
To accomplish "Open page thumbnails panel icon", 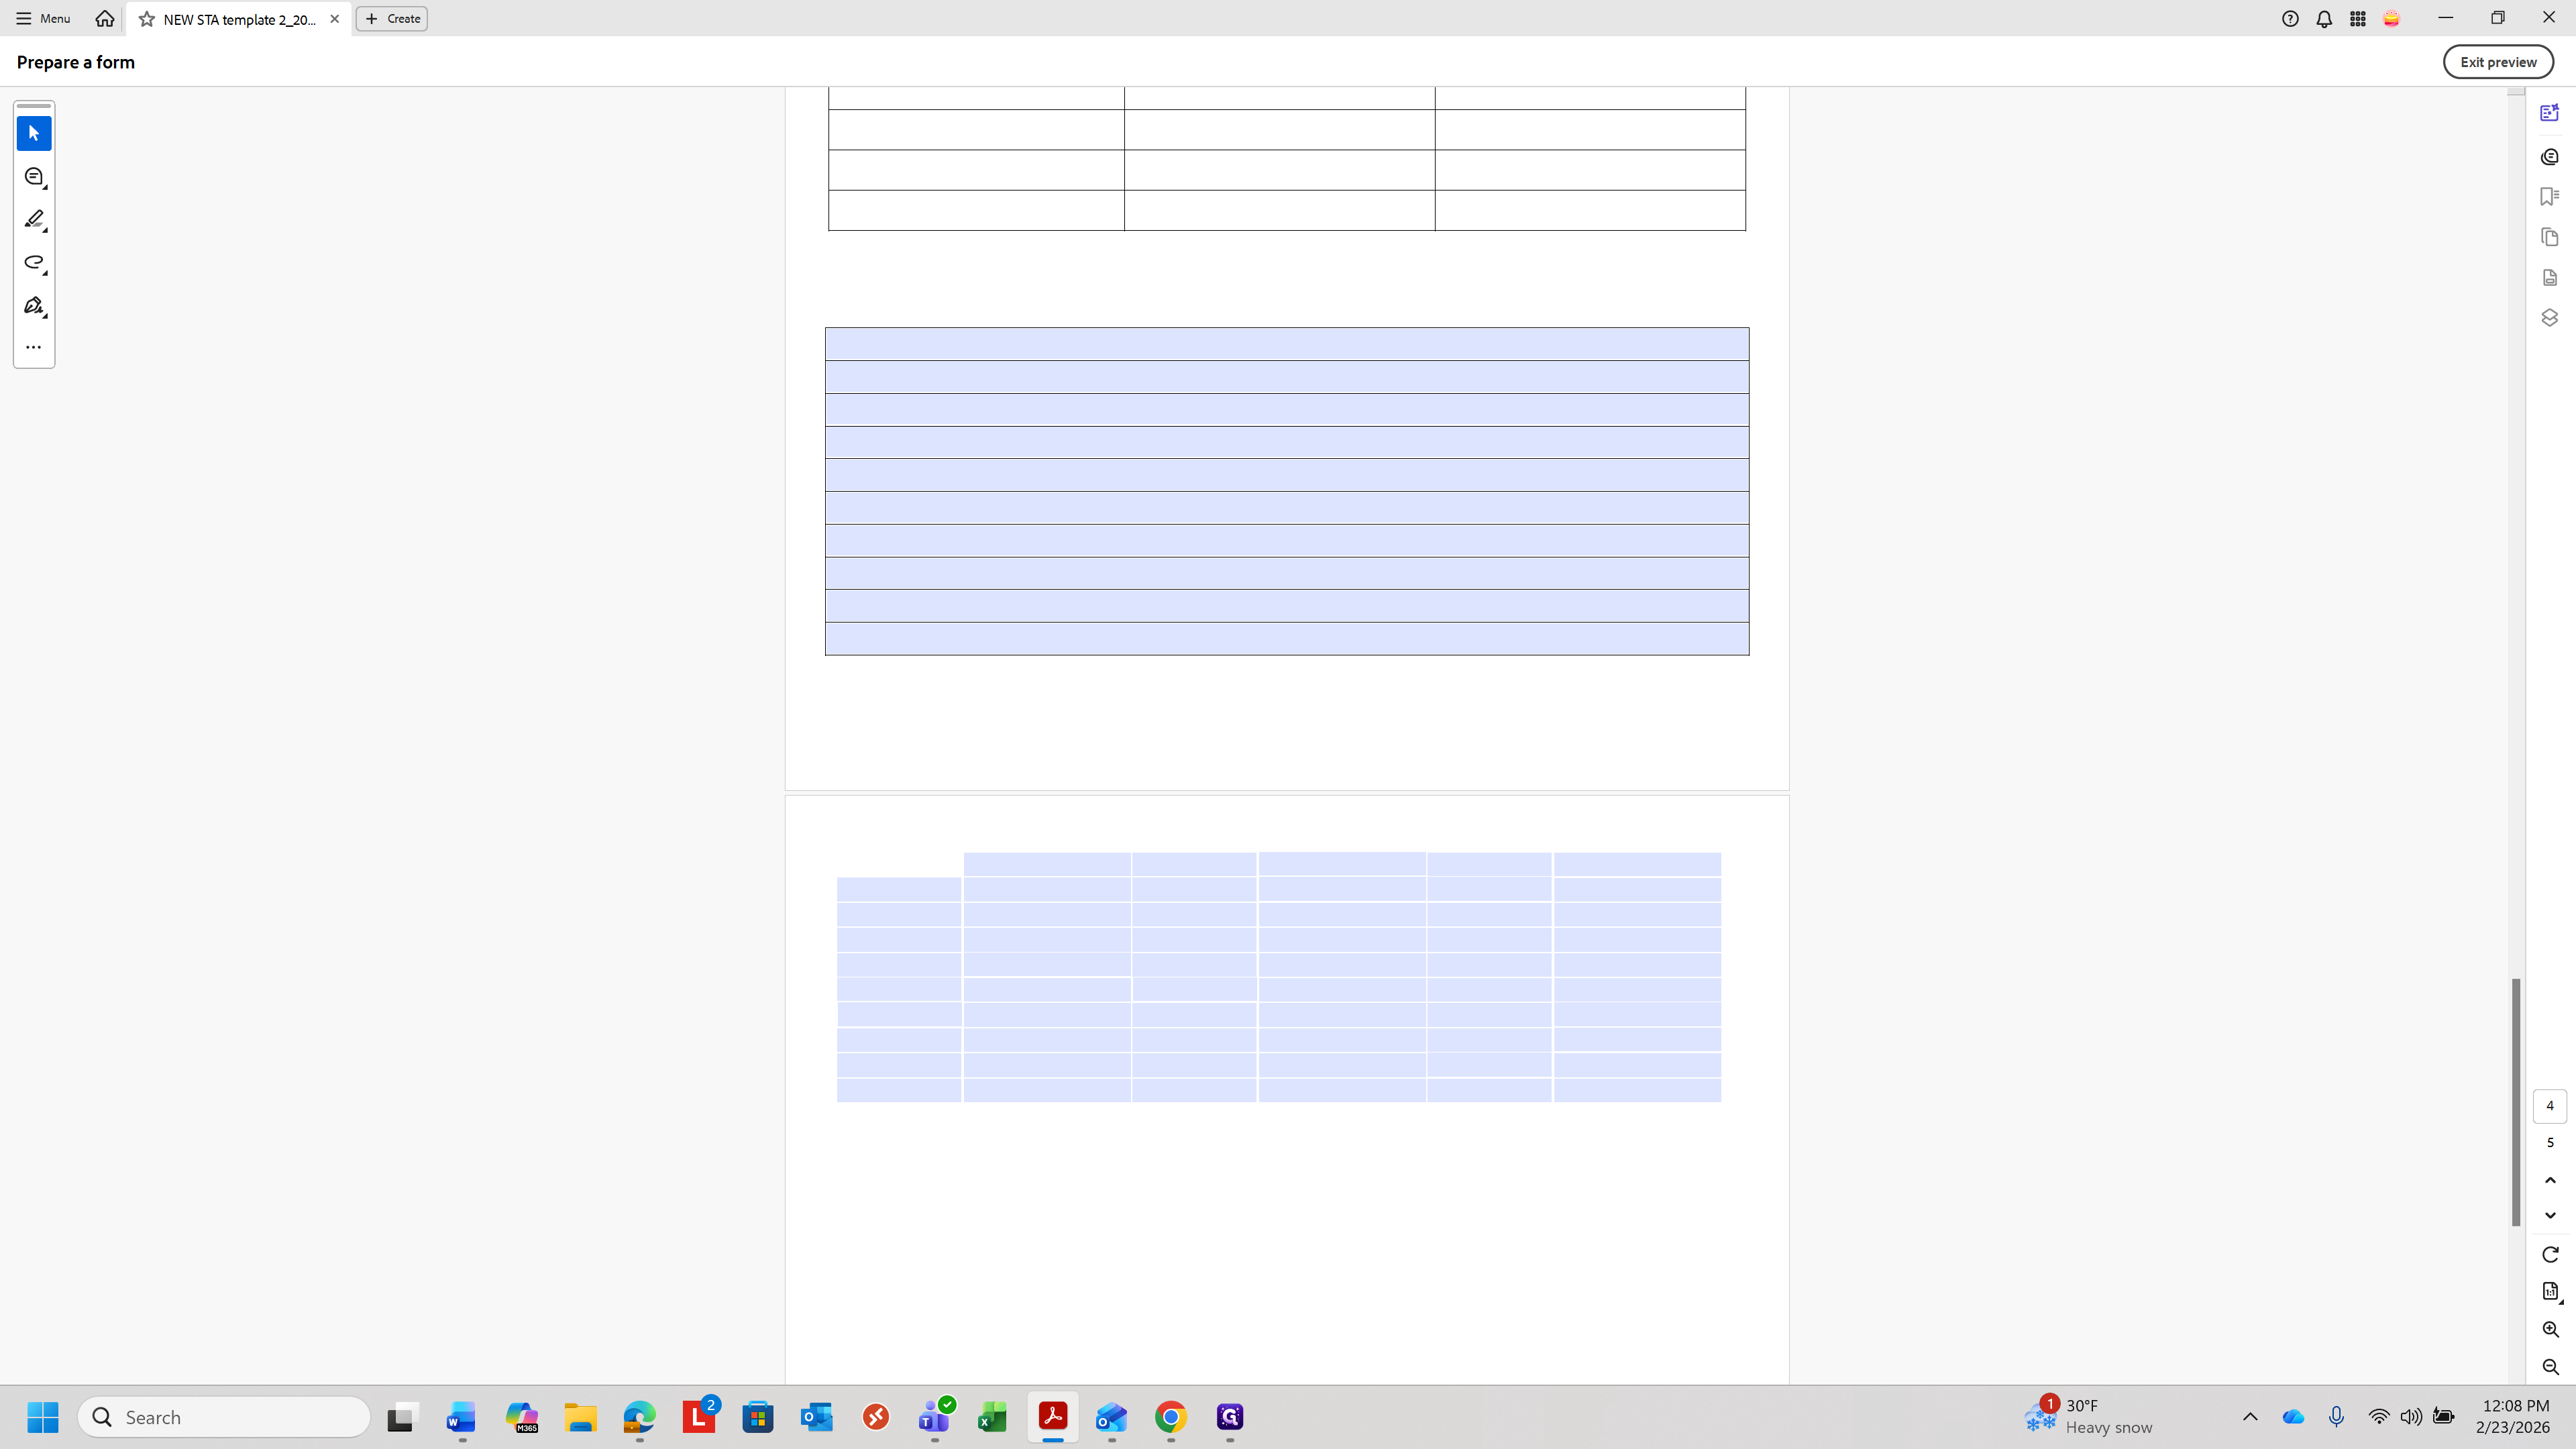I will pos(2549,237).
